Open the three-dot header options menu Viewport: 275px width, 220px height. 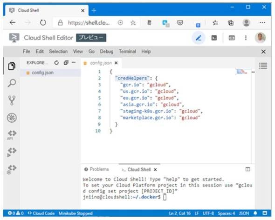[x=246, y=38]
